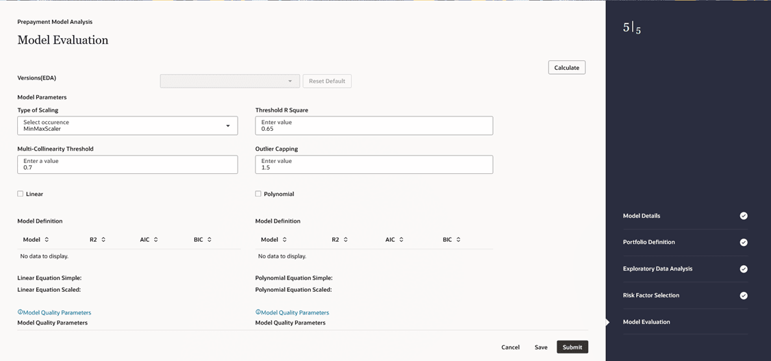The height and width of the screenshot is (361, 771).
Task: Click the Cancel button
Action: click(510, 347)
